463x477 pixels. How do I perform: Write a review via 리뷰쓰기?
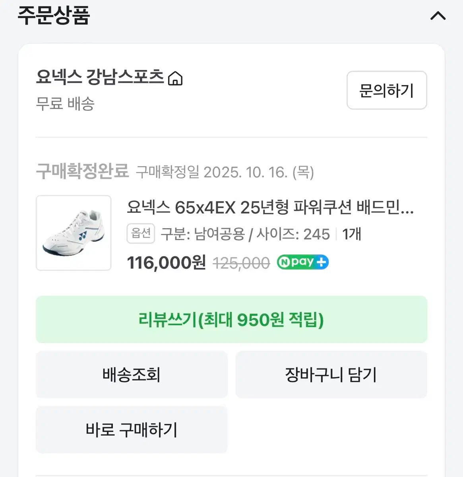(x=231, y=320)
